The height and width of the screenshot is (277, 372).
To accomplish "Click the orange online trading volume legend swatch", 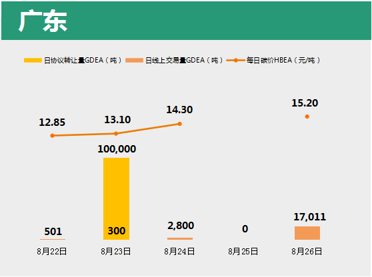I will click(134, 61).
